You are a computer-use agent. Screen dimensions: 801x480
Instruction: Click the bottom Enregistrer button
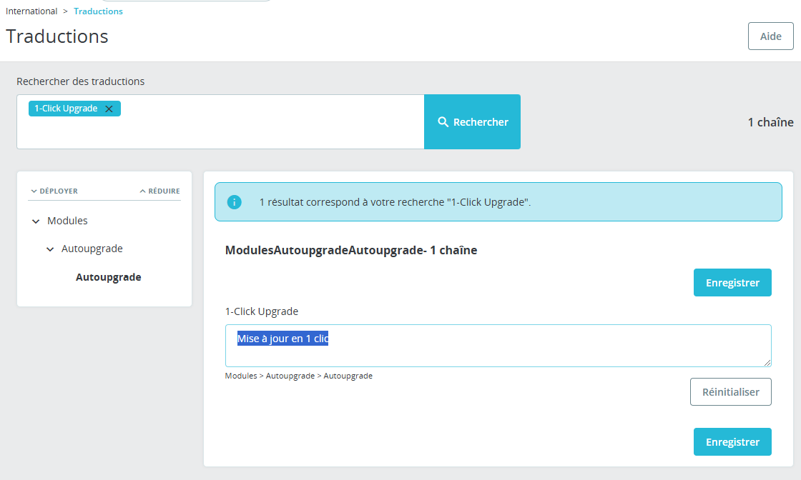click(732, 441)
